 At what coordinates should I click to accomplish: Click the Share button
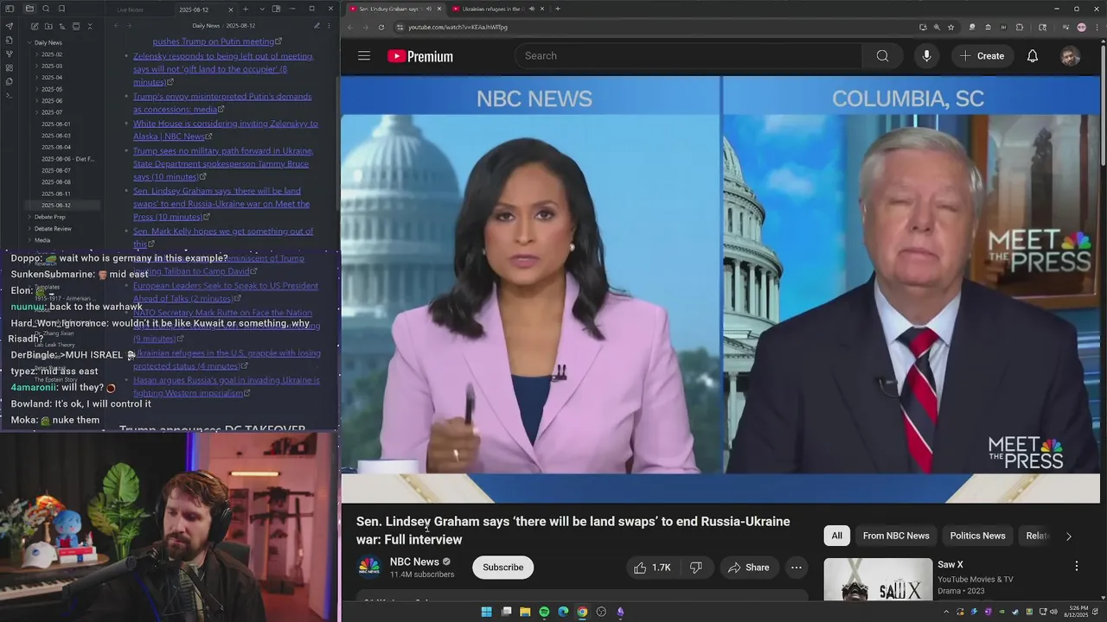749,568
